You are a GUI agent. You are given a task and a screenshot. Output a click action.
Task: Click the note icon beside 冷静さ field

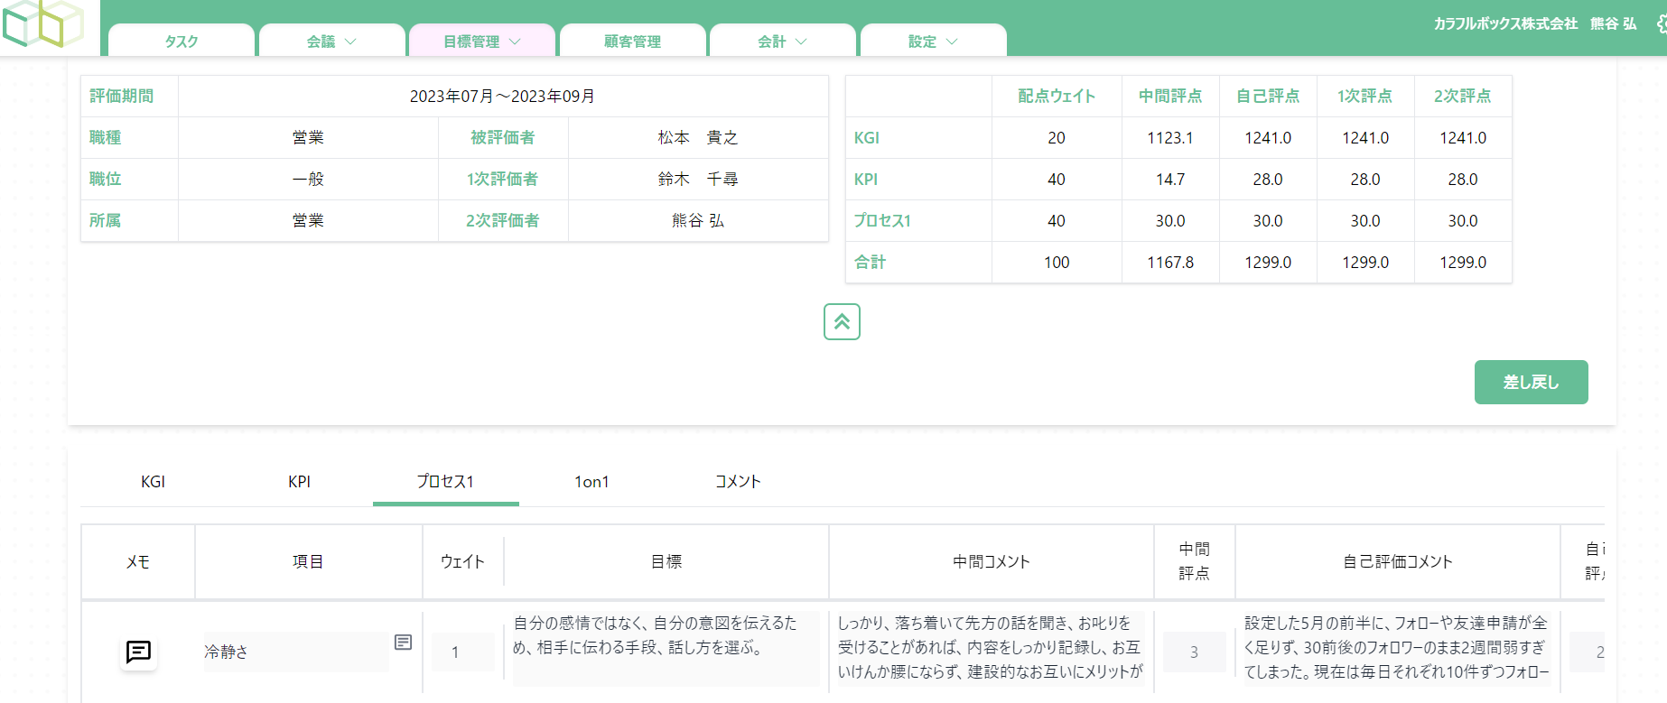pos(404,642)
